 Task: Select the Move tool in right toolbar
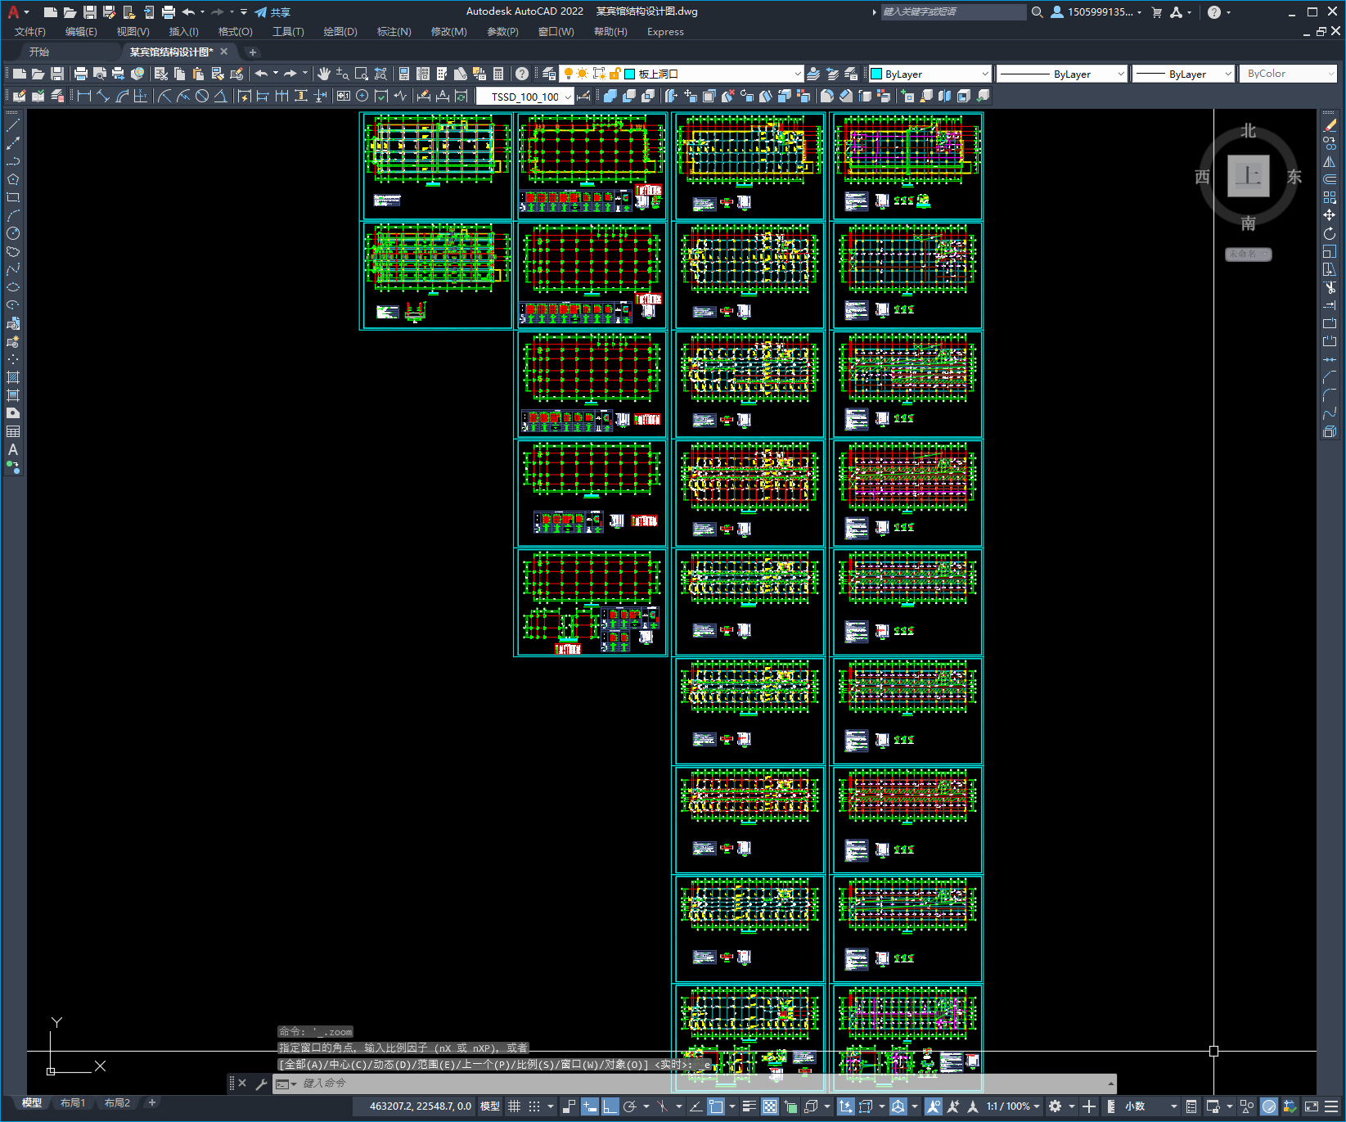[1330, 215]
